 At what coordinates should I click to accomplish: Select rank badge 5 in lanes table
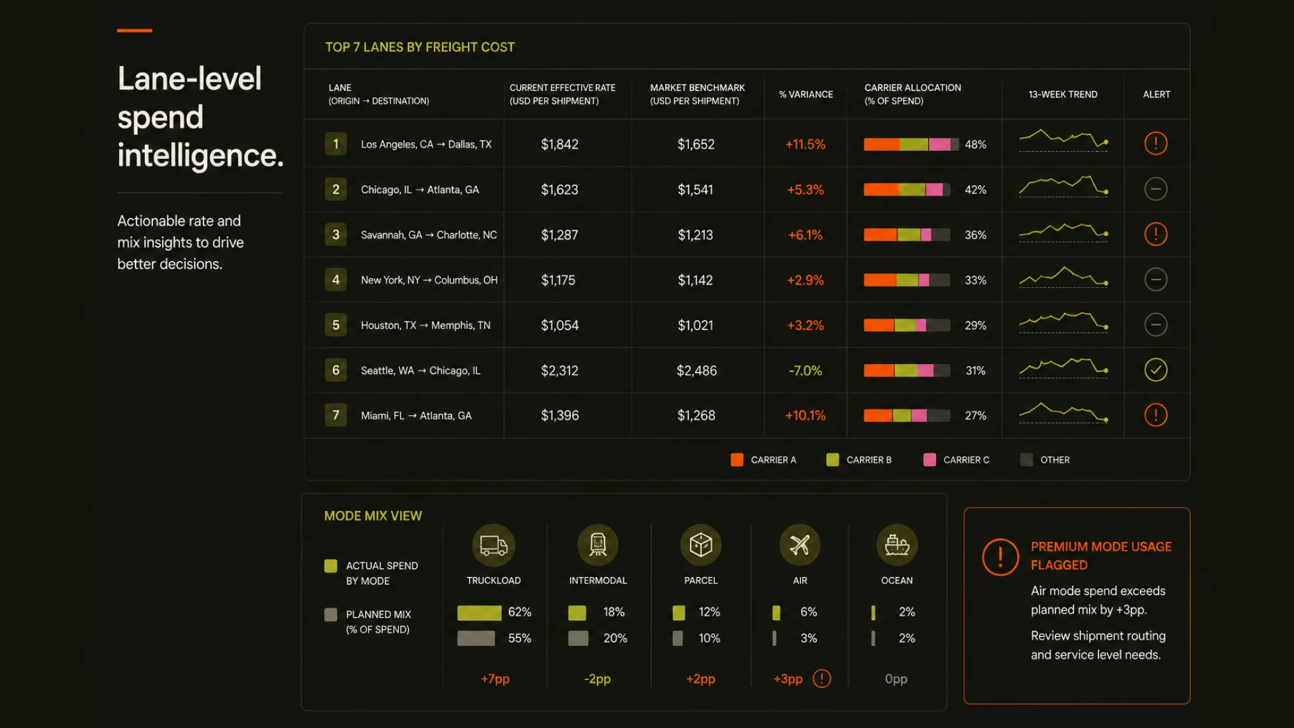pyautogui.click(x=336, y=324)
